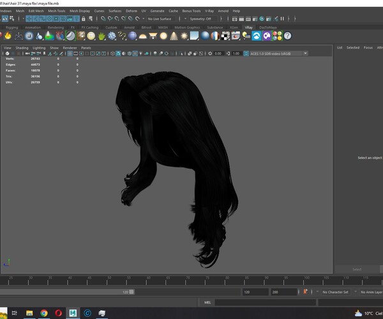Switch to the Arnold shelf tab
This screenshot has height=319, width=383.
pyautogui.click(x=129, y=27)
